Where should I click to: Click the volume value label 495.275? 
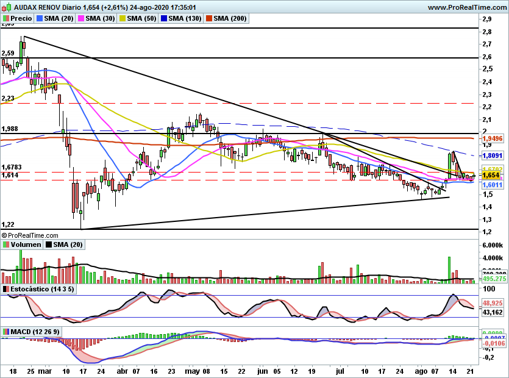tap(494, 279)
